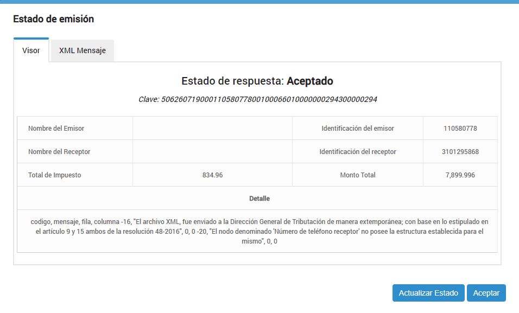Select the Visor tab

tap(31, 50)
